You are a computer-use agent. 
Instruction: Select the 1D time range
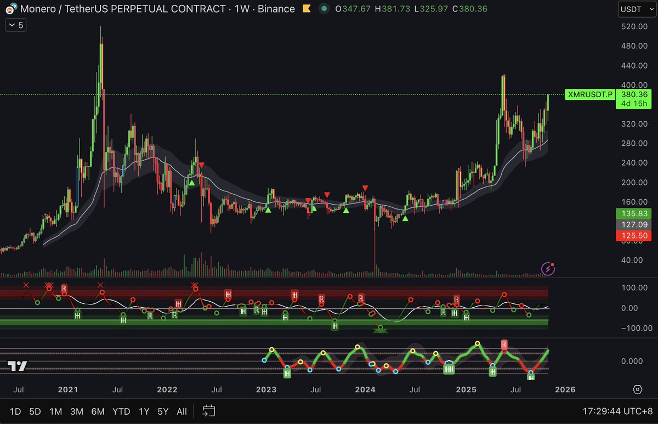[15, 411]
